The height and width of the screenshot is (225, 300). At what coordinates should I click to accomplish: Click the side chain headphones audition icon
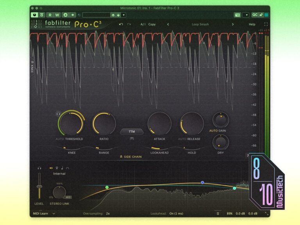pyautogui.click(x=39, y=168)
